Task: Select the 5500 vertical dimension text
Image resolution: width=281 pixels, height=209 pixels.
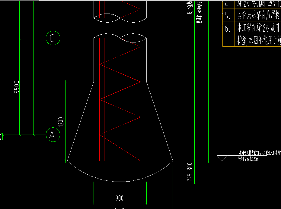Action: tap(17, 87)
